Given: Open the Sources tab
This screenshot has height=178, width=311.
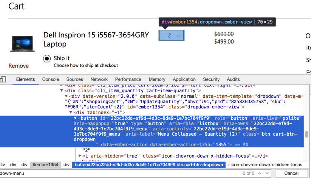Looking at the screenshot, I should tap(74, 79).
